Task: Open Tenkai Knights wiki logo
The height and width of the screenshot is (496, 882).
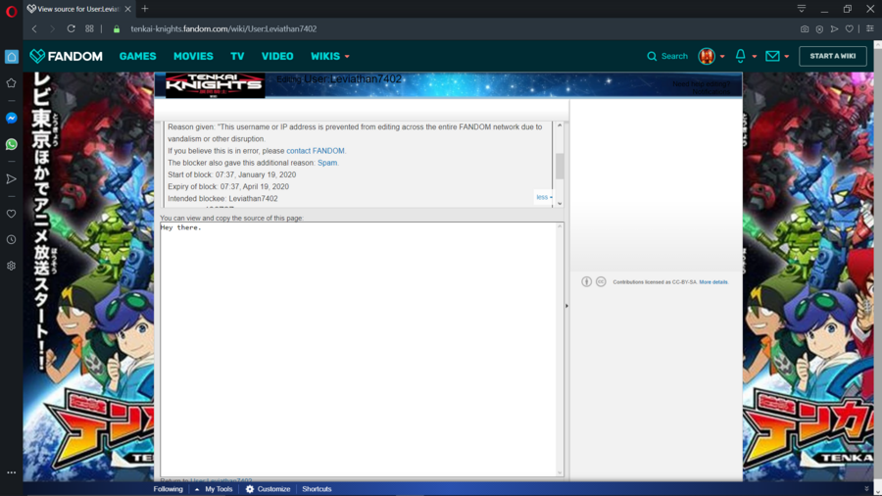Action: [215, 85]
